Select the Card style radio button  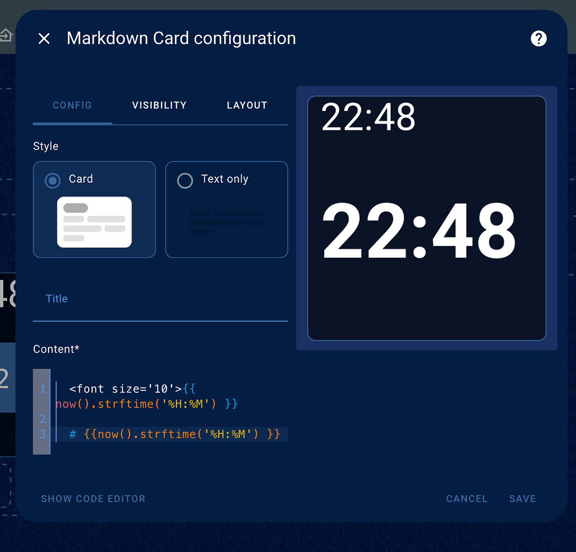(52, 181)
